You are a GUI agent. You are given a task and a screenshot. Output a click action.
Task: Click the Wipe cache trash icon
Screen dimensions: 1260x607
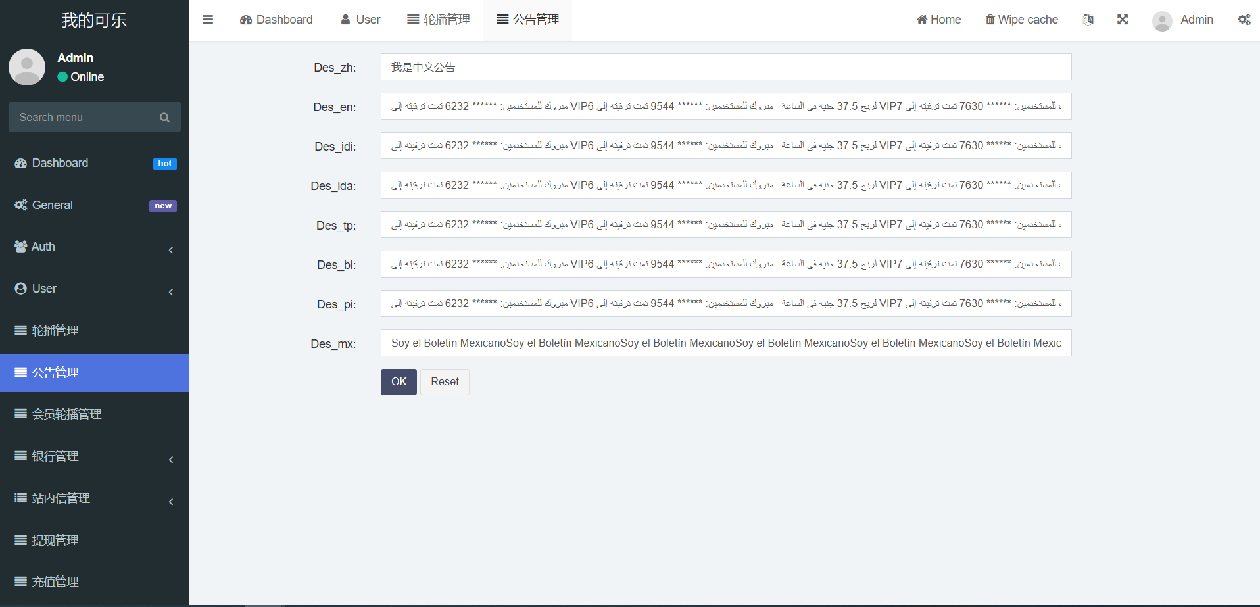pos(990,20)
